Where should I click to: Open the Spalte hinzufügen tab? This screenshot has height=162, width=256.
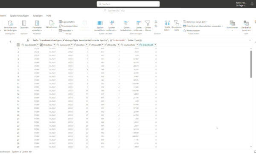(x=20, y=16)
